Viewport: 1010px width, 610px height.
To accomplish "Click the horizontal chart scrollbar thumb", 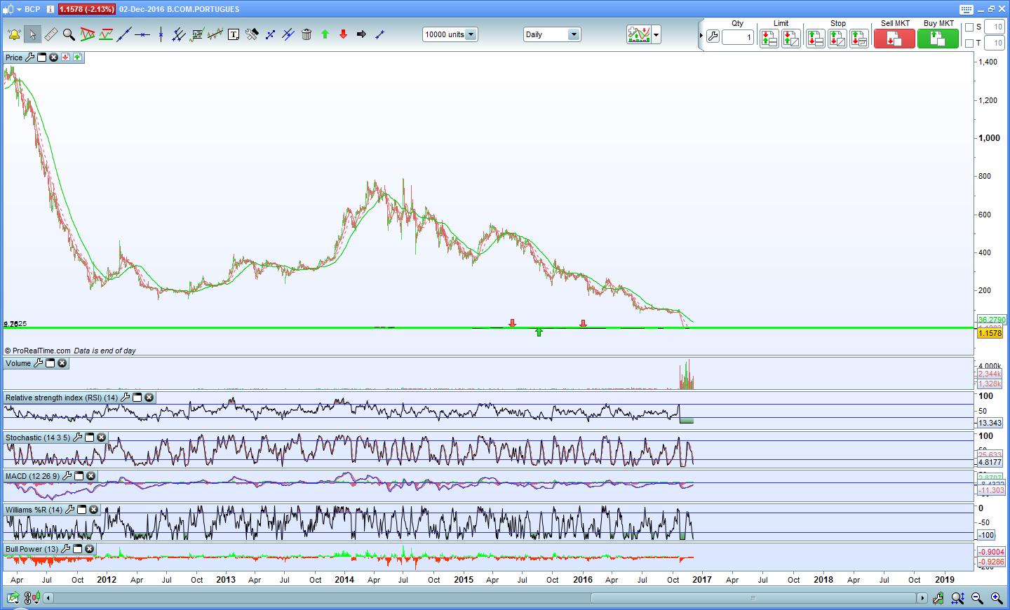I will pos(754,598).
